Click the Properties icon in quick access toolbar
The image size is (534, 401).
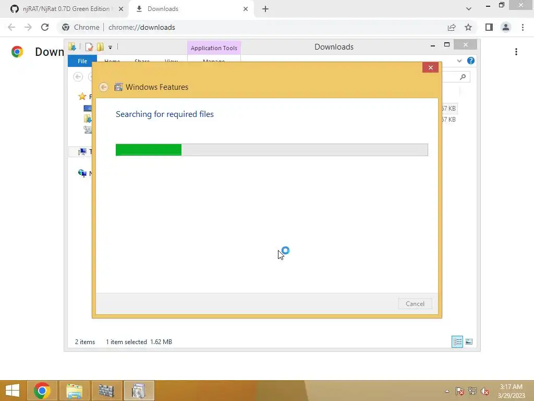coord(89,46)
